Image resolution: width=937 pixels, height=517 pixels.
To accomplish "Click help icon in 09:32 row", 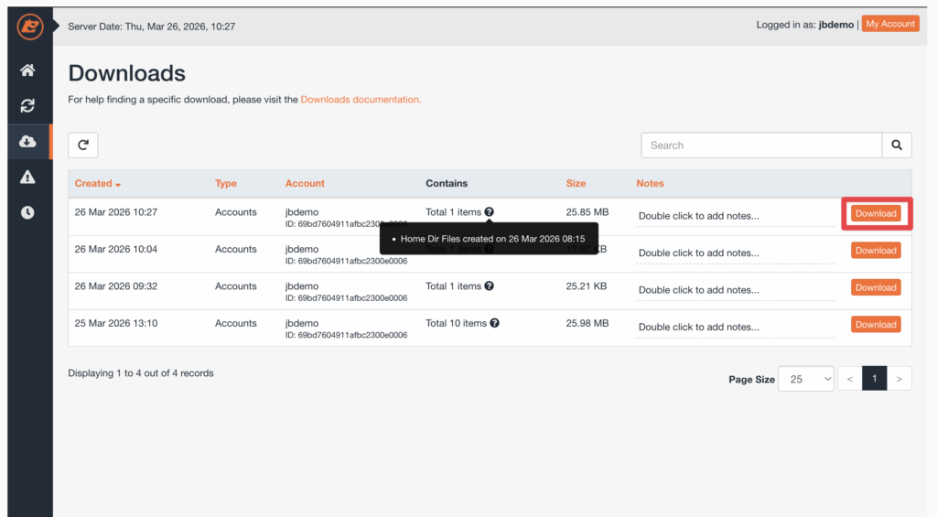I will click(489, 286).
